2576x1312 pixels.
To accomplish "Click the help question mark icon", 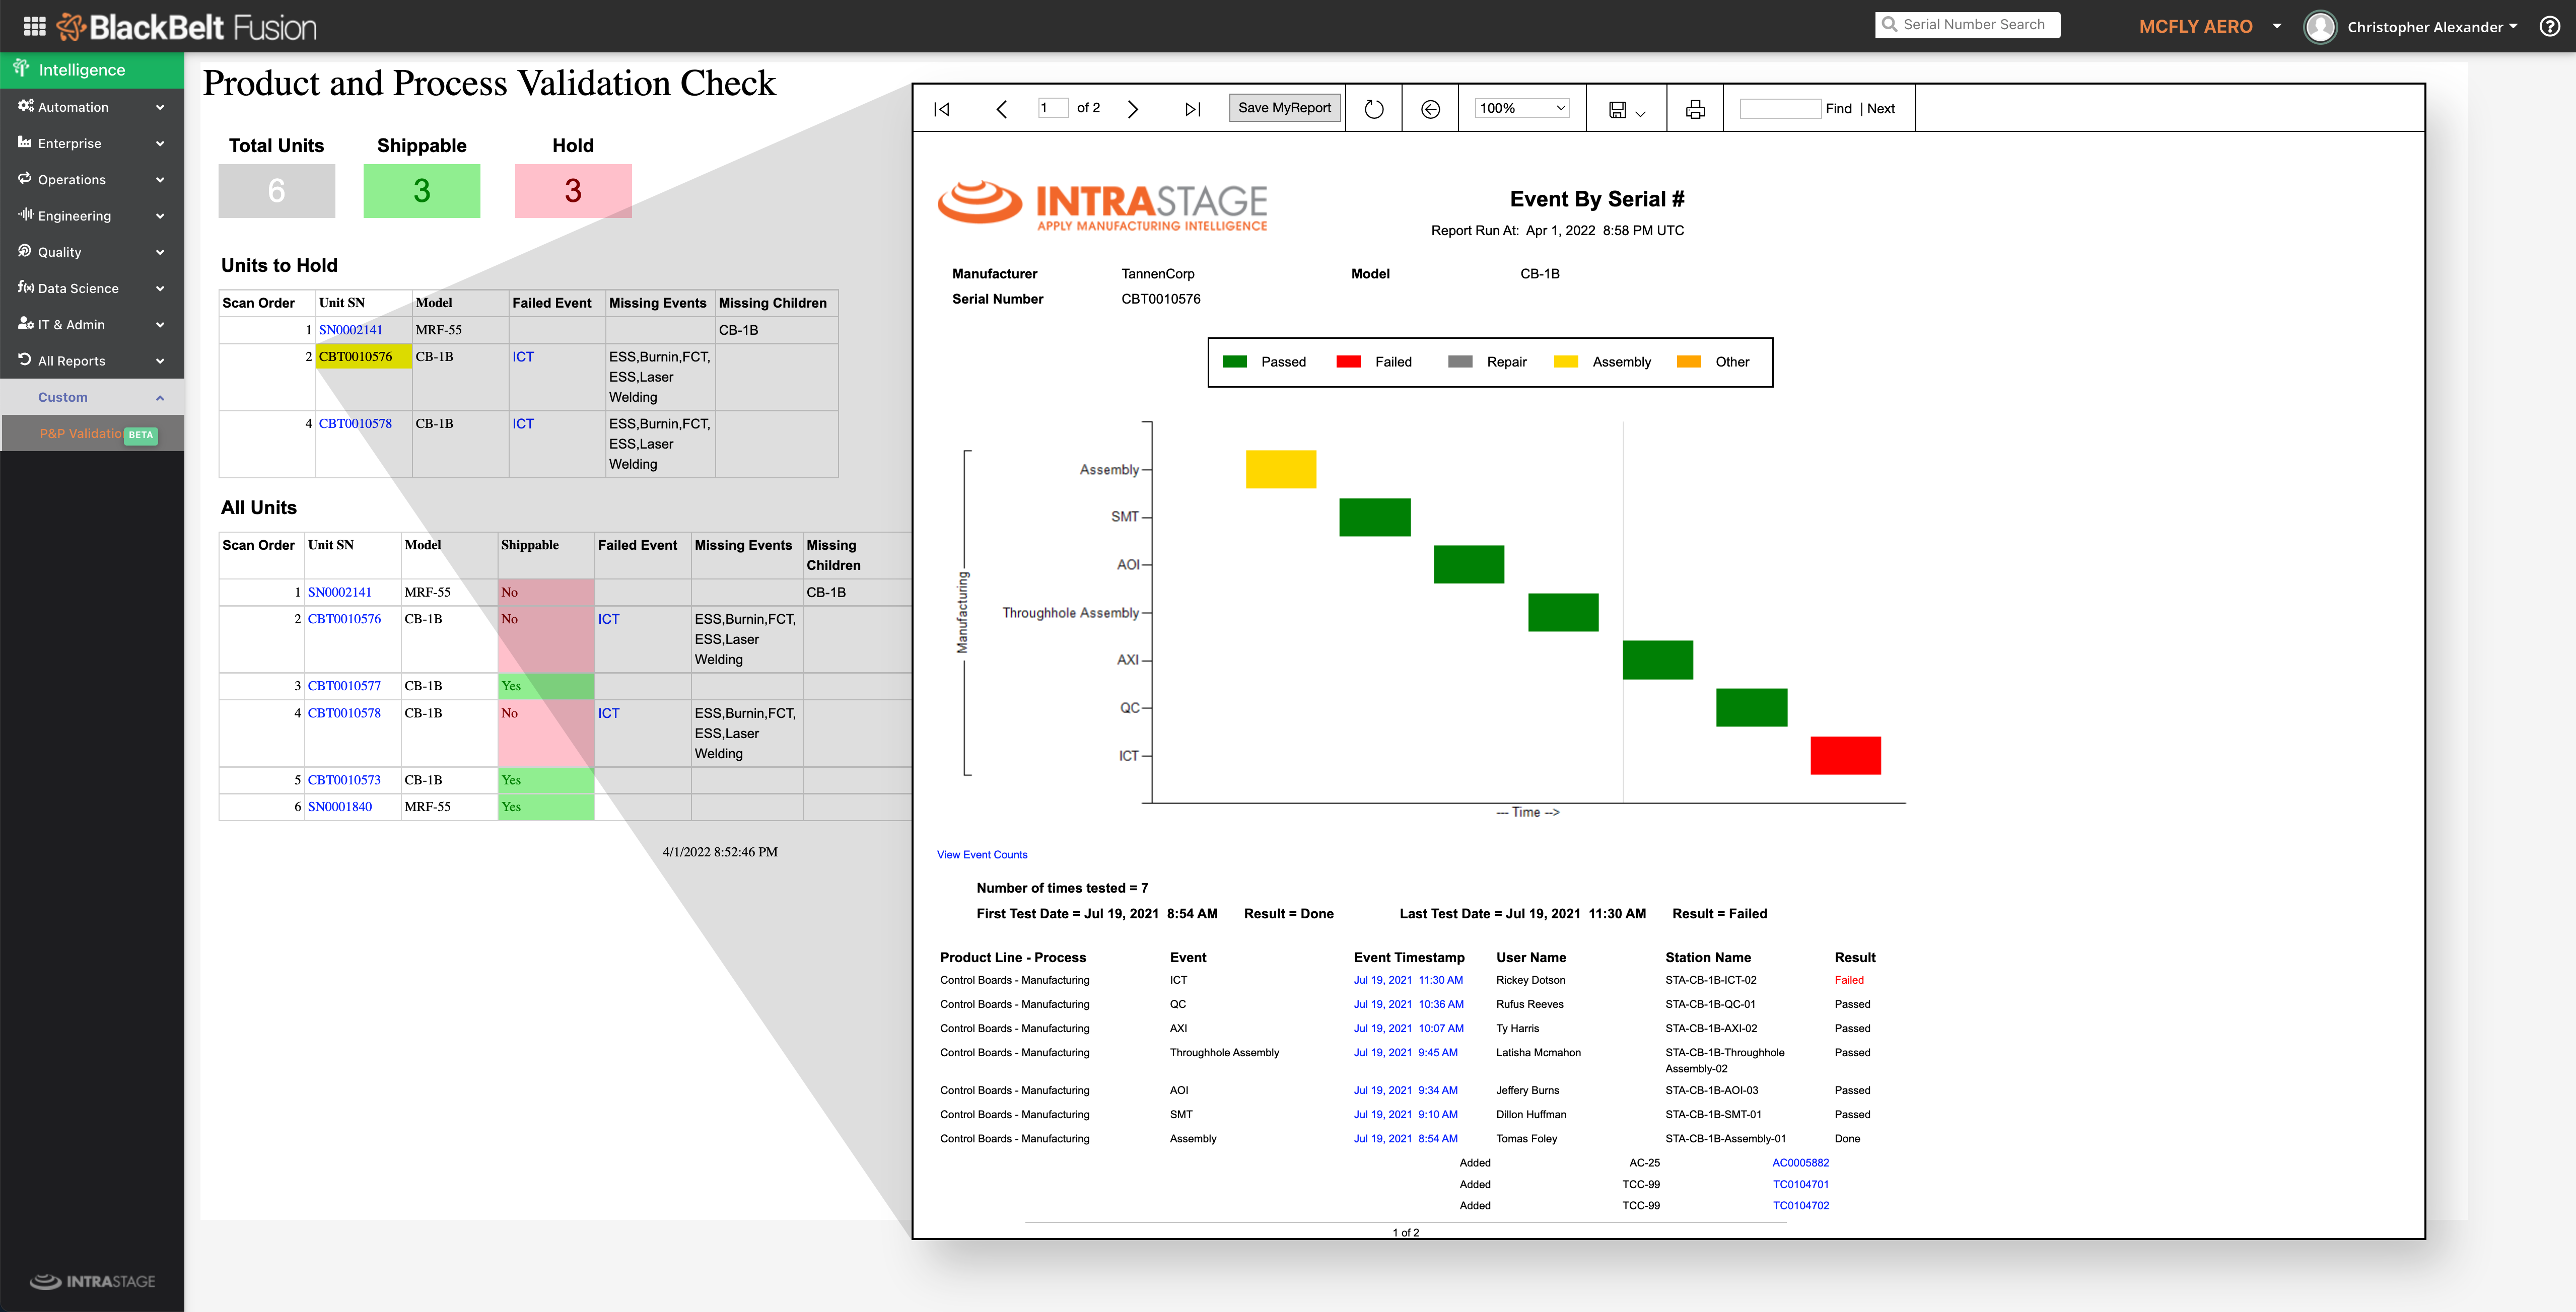I will tap(2549, 27).
